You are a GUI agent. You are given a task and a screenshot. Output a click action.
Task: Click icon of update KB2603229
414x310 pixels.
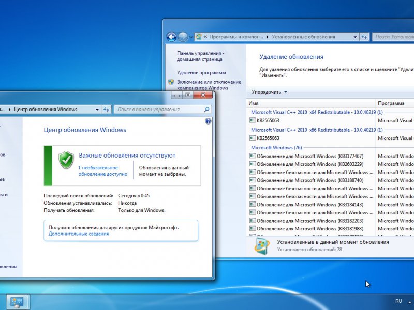[253, 164]
